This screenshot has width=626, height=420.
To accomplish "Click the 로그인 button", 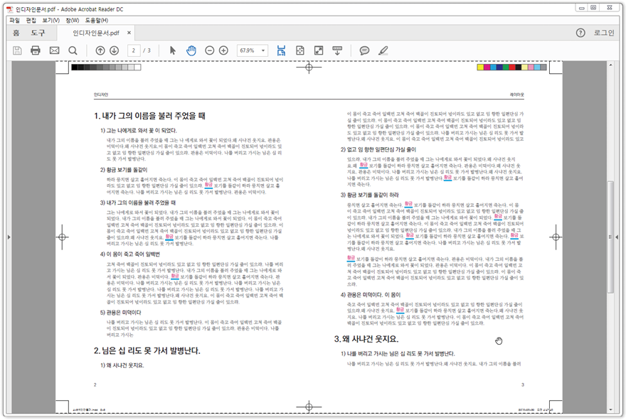I will click(603, 32).
